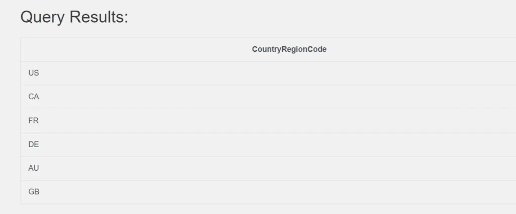Click the word Results in the heading

point(99,17)
